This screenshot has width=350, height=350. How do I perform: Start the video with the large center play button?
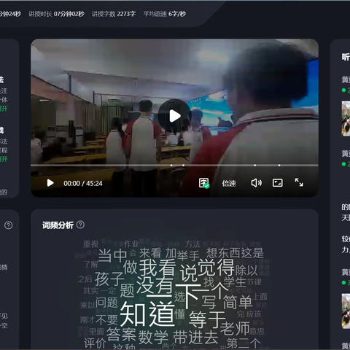pyautogui.click(x=174, y=116)
